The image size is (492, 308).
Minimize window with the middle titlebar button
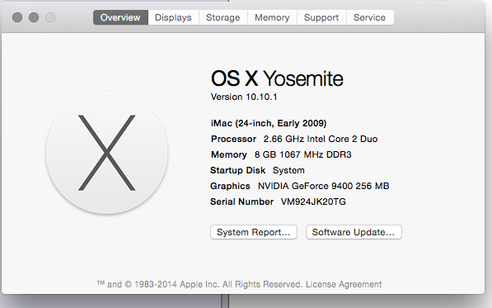[34, 17]
